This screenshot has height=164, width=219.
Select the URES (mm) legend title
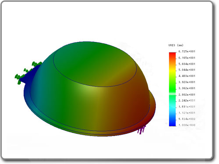(176, 45)
